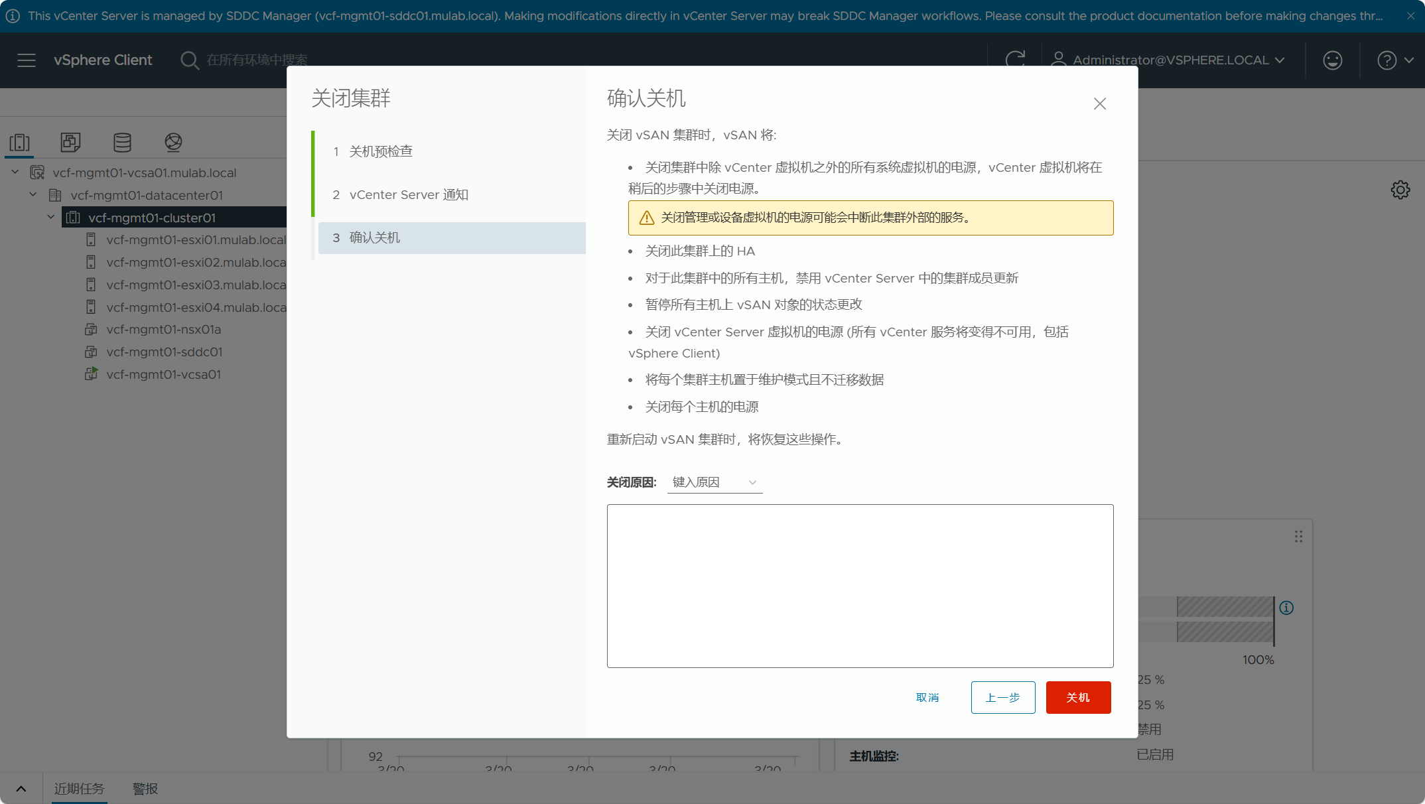
Task: Click the host icon for vcf-mgmt01-esxi01
Action: point(91,239)
